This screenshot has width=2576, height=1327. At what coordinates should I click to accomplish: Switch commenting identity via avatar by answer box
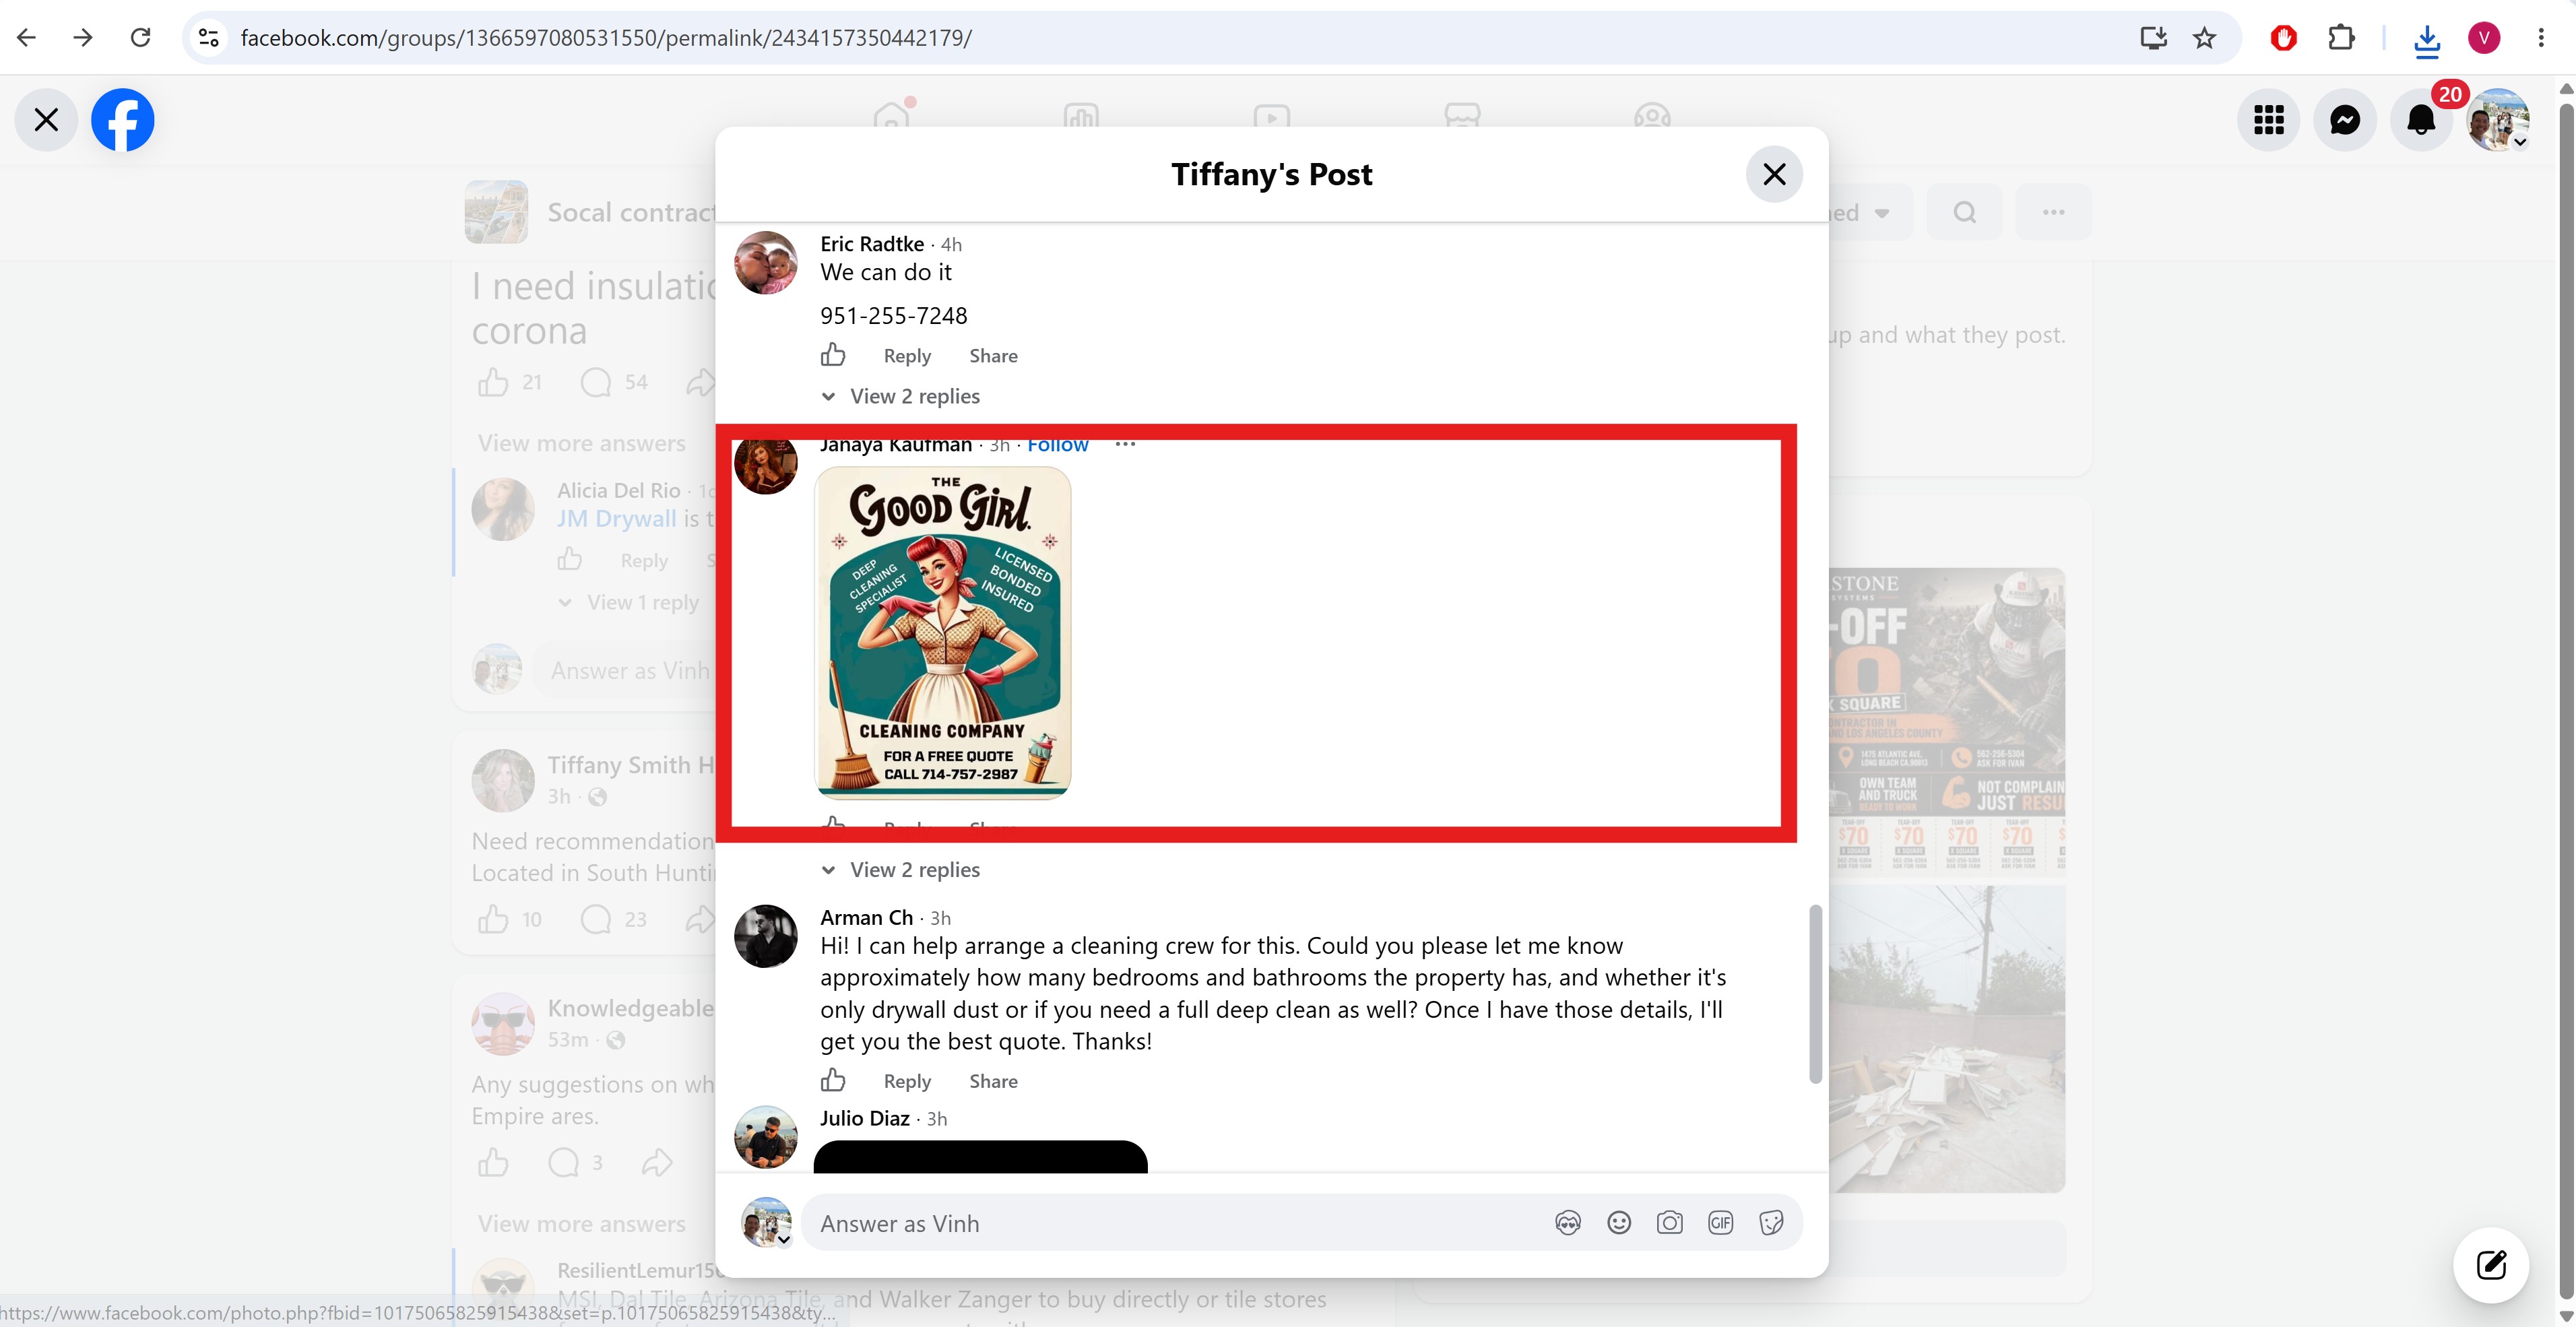click(766, 1223)
